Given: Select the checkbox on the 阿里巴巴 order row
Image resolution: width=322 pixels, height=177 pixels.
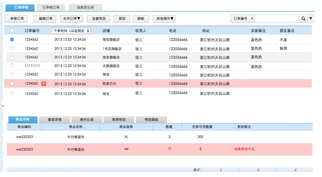Looking at the screenshot, I should click(12, 84).
